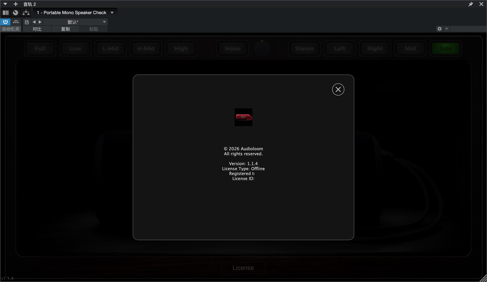Pin the plugin window

[x=471, y=4]
